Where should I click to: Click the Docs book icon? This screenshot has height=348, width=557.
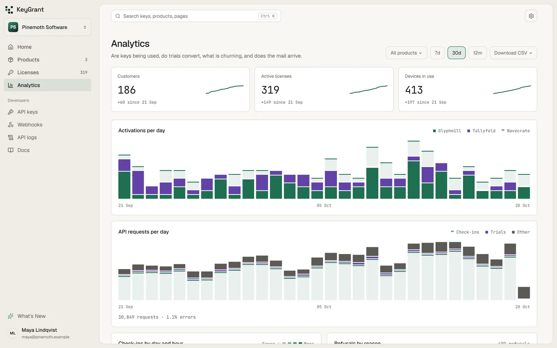pyautogui.click(x=11, y=150)
